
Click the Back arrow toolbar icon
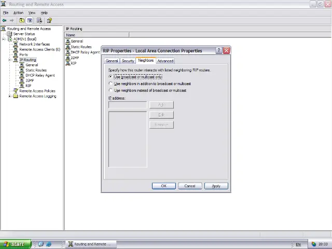pos(4,21)
